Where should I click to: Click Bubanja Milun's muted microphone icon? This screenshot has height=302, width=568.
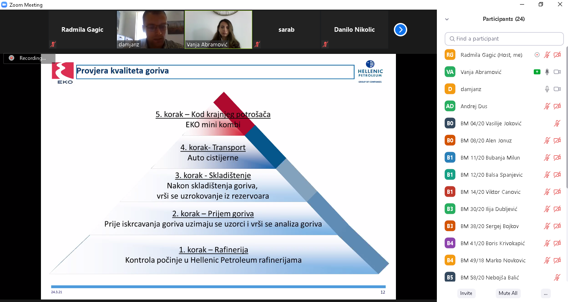coord(547,157)
